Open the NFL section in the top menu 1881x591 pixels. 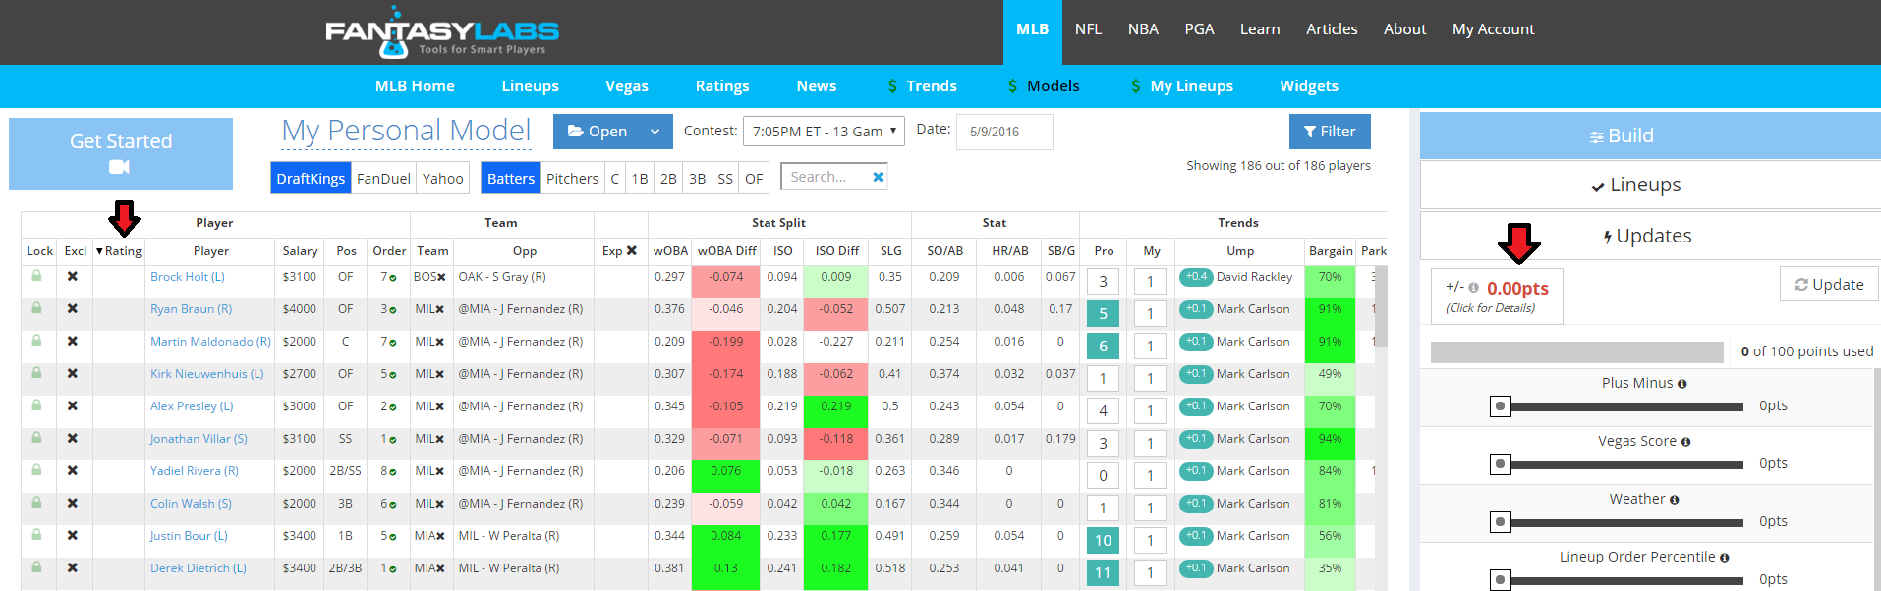click(x=1088, y=29)
